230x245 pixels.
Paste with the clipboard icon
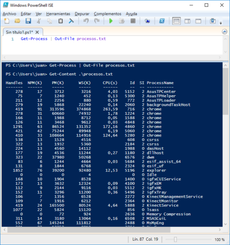[60, 21]
